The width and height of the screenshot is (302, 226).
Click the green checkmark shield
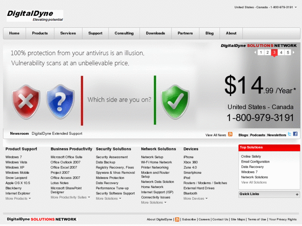175,102
